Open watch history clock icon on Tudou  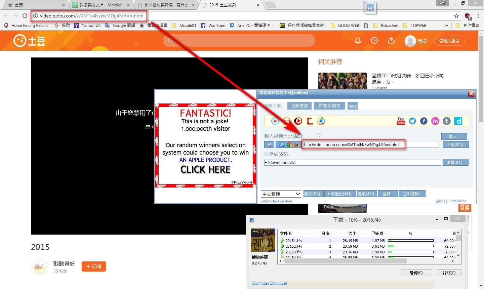[374, 41]
